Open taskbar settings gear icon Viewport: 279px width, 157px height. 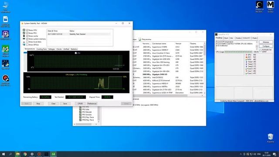(x=32, y=154)
